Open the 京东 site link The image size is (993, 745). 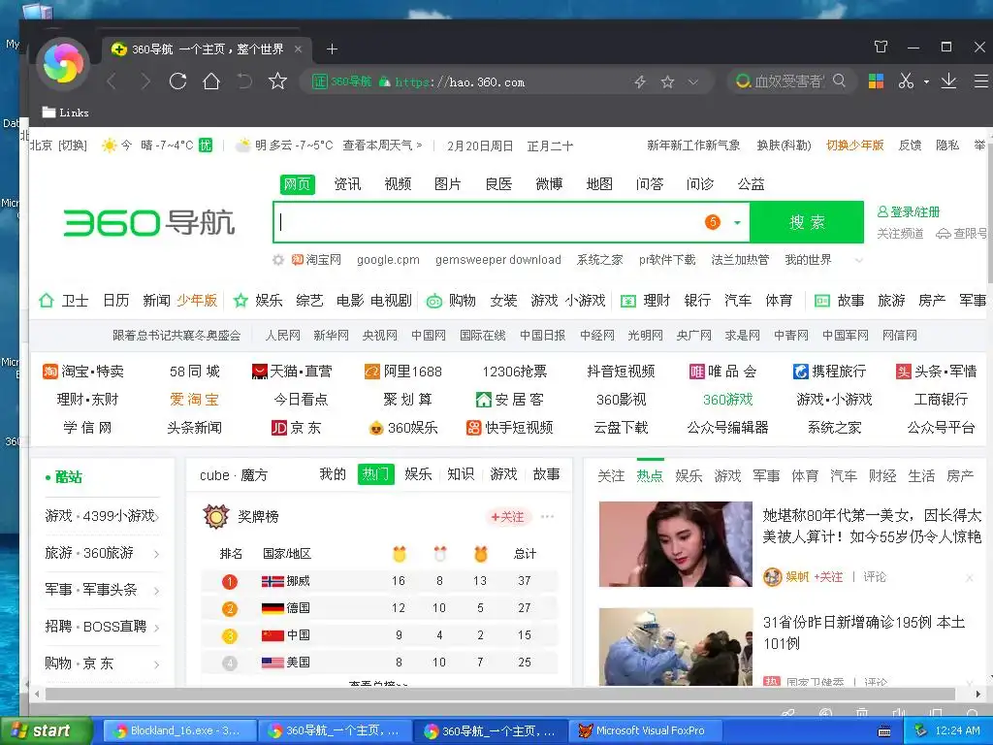click(296, 428)
